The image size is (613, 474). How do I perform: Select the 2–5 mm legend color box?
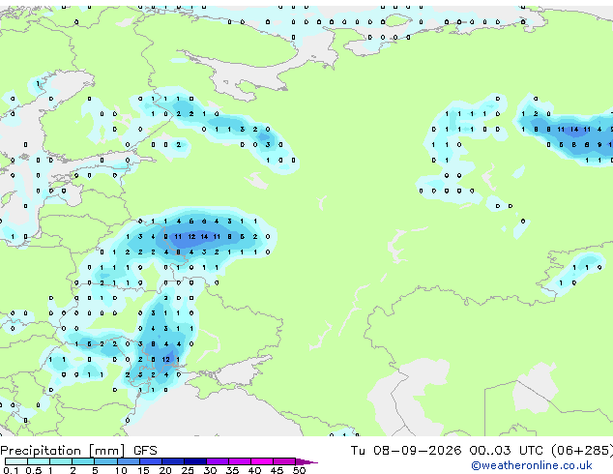coord(83,461)
